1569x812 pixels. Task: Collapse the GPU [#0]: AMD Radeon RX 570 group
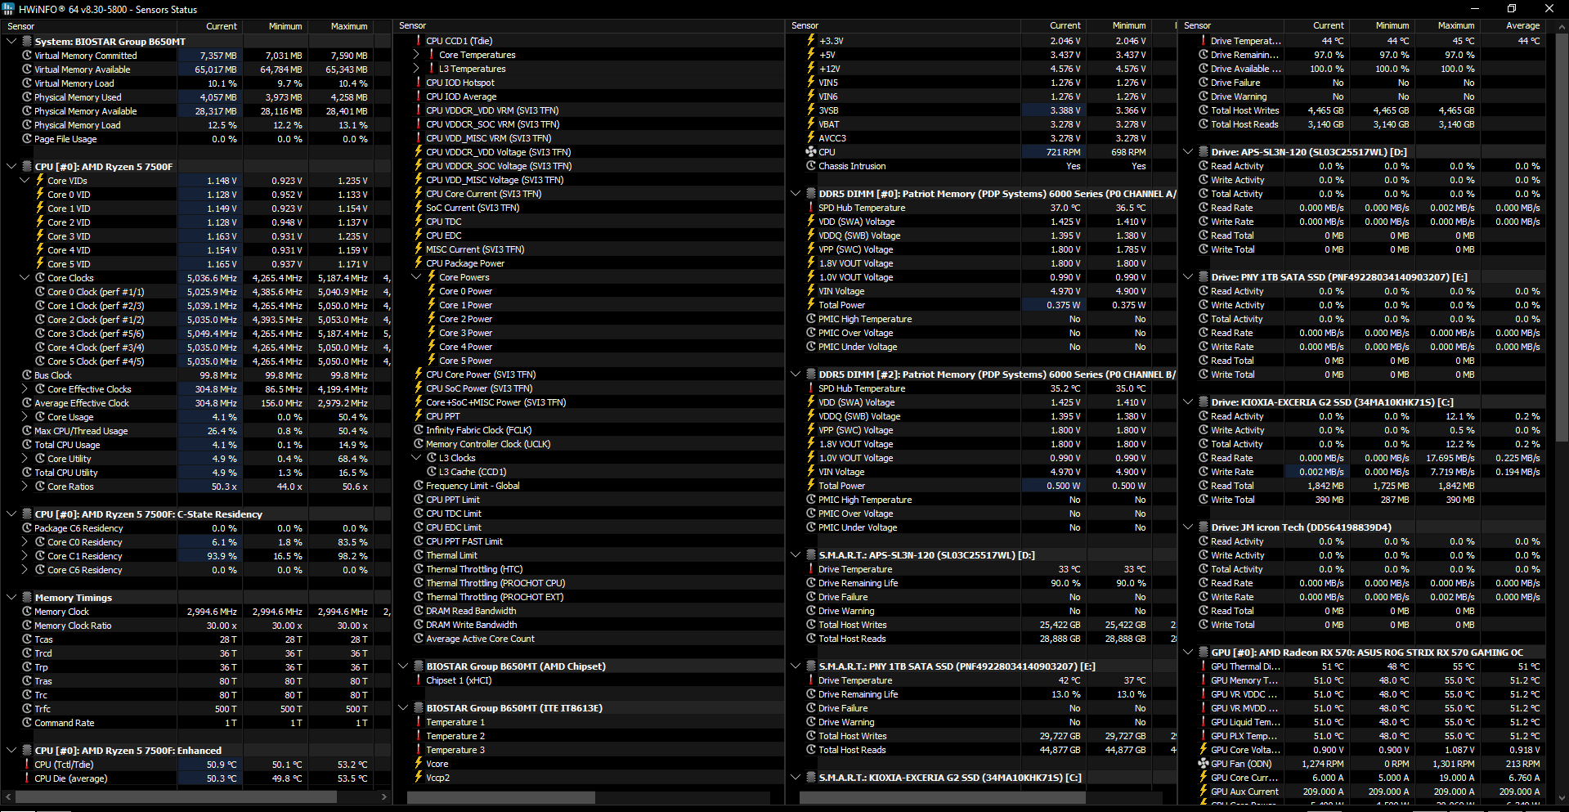[x=1188, y=653]
